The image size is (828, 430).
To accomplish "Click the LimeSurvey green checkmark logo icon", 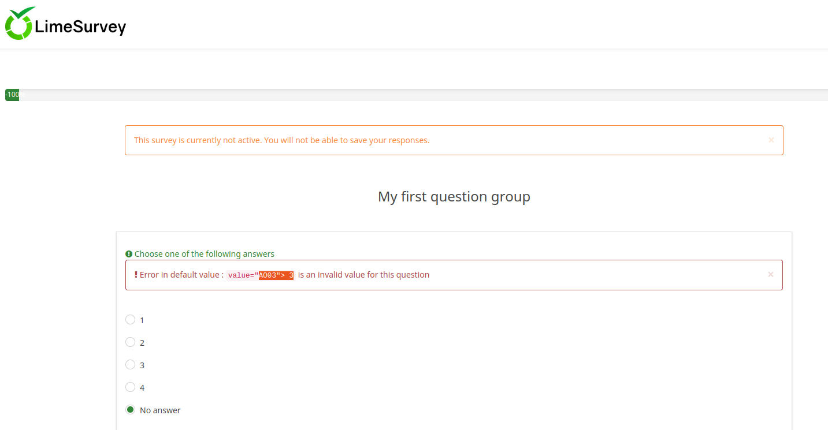I will (x=20, y=24).
